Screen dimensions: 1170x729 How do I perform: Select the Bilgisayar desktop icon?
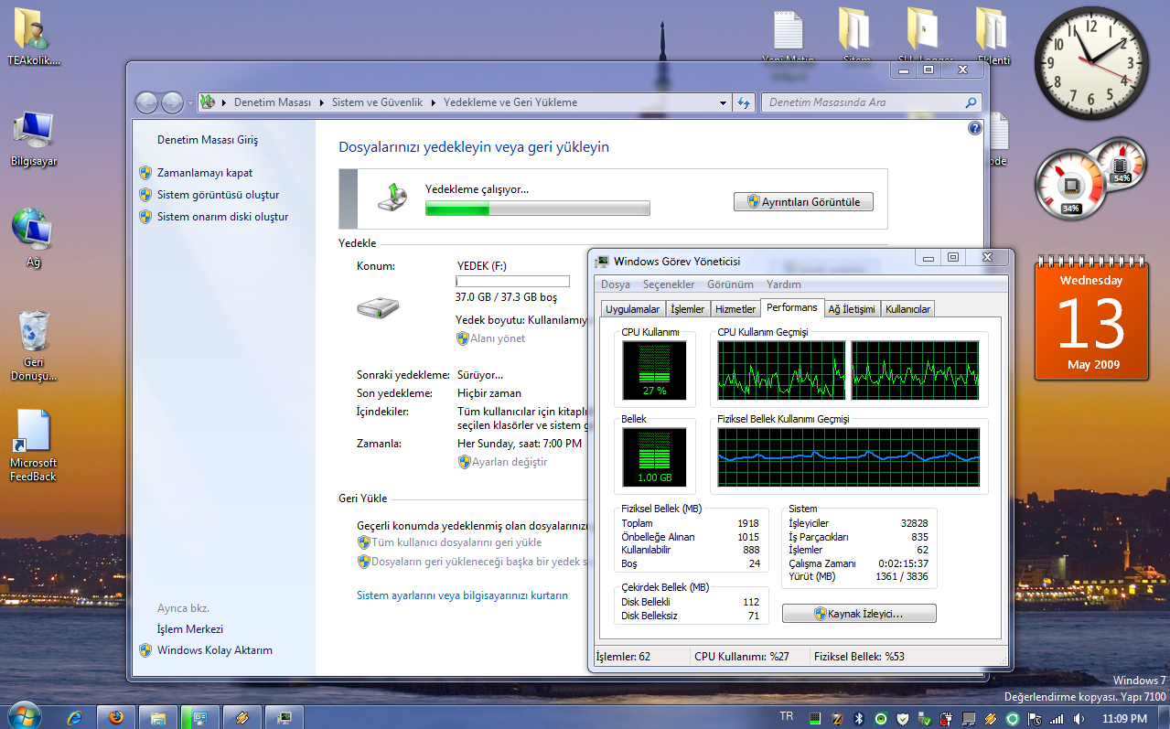[34, 139]
